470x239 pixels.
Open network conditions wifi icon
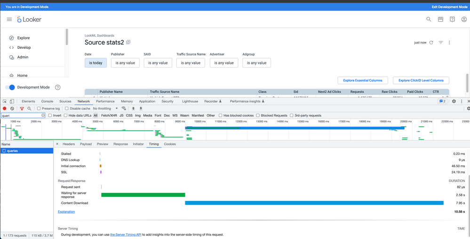click(123, 108)
